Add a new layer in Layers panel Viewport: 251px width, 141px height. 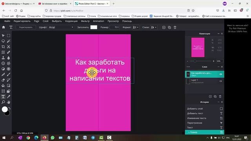click(210, 96)
